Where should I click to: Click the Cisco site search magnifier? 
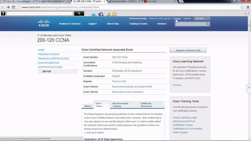[207, 24]
